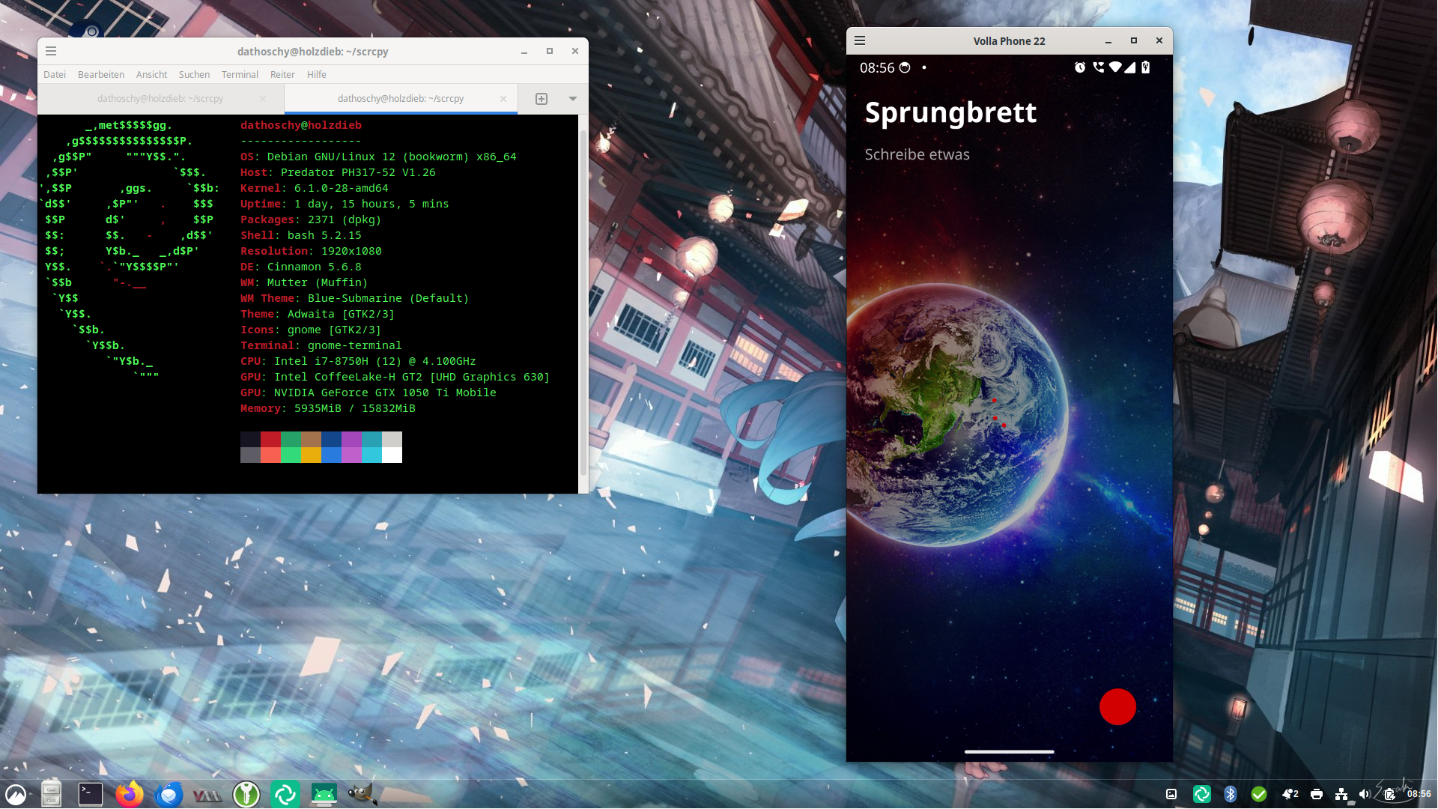Switch to the first scrcpy terminal tab
Screen dimensions: 1438x809
[160, 98]
